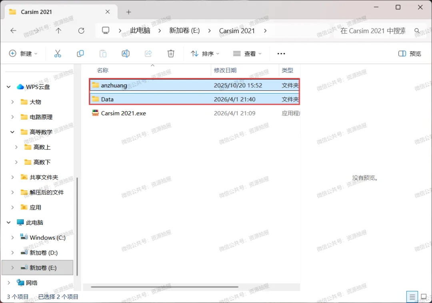The height and width of the screenshot is (303, 432).
Task: Select 共享文件夹 in the navigation pane
Action: point(44,177)
